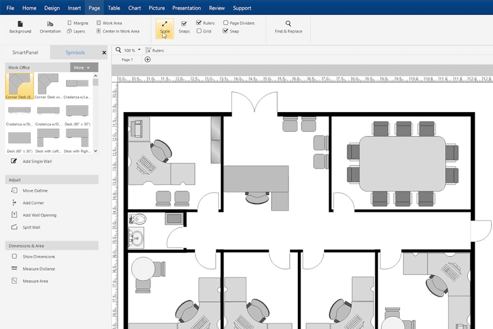Open the zoom percentage dropdown
This screenshot has width=493, height=329.
click(139, 50)
